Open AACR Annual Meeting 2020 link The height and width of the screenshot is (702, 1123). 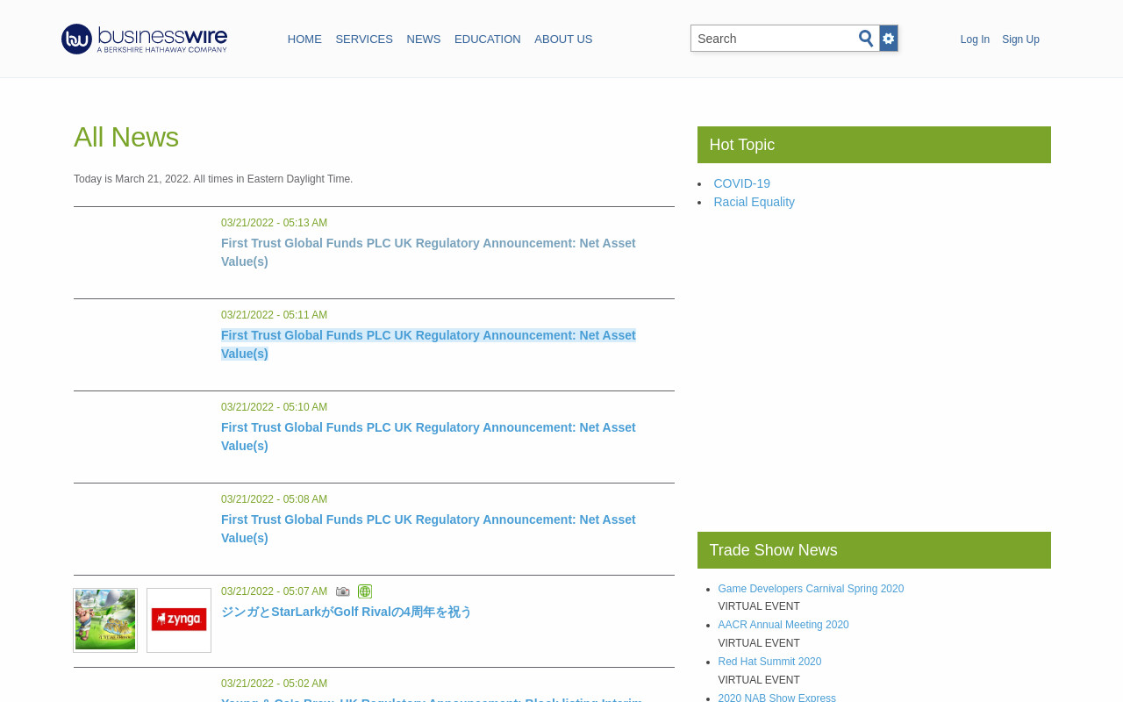(x=783, y=625)
